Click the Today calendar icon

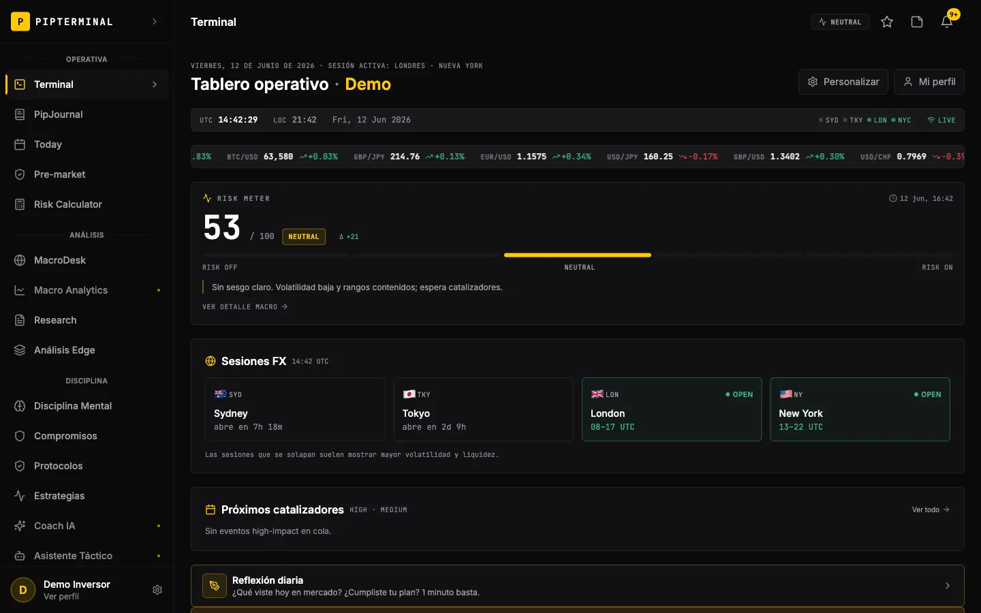click(20, 144)
